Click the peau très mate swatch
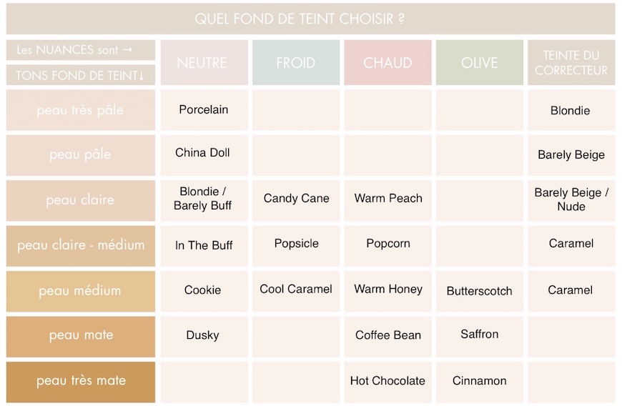The height and width of the screenshot is (406, 622). pos(81,382)
